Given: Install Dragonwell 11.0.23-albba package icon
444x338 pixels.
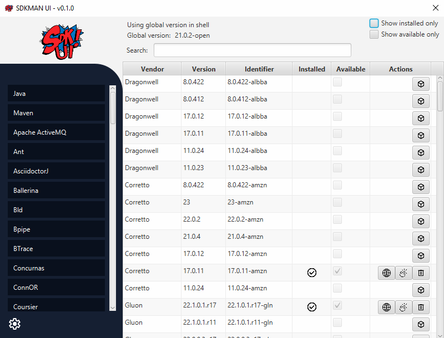Looking at the screenshot, I should click(421, 170).
